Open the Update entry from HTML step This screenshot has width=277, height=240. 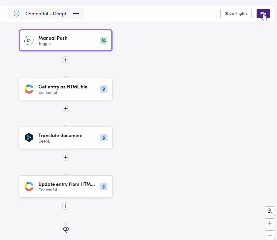tap(65, 186)
